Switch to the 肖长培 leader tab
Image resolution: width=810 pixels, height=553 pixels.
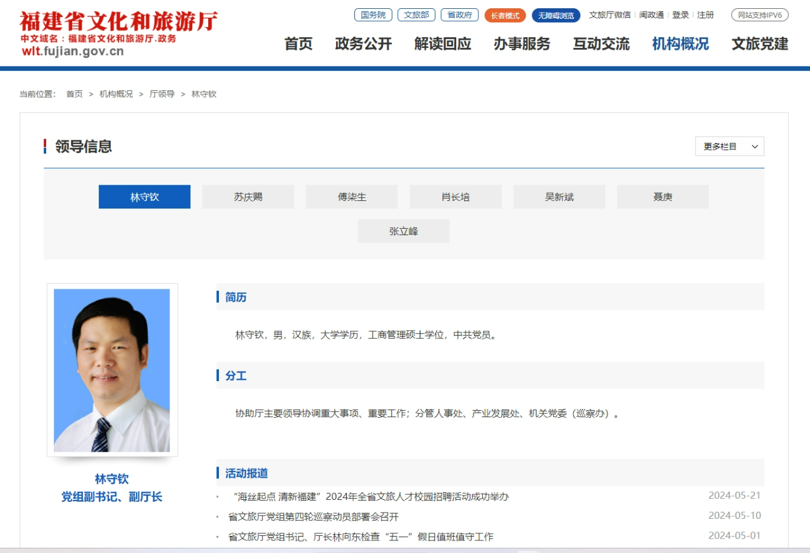click(456, 197)
